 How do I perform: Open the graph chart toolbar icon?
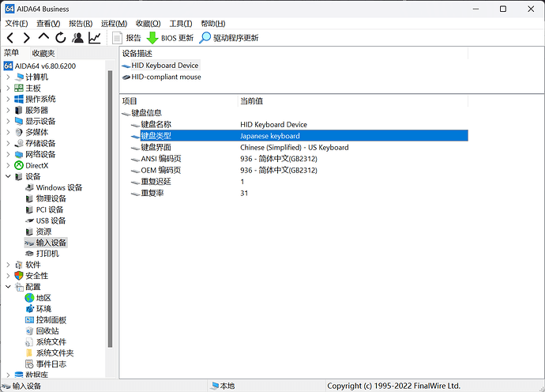point(95,38)
